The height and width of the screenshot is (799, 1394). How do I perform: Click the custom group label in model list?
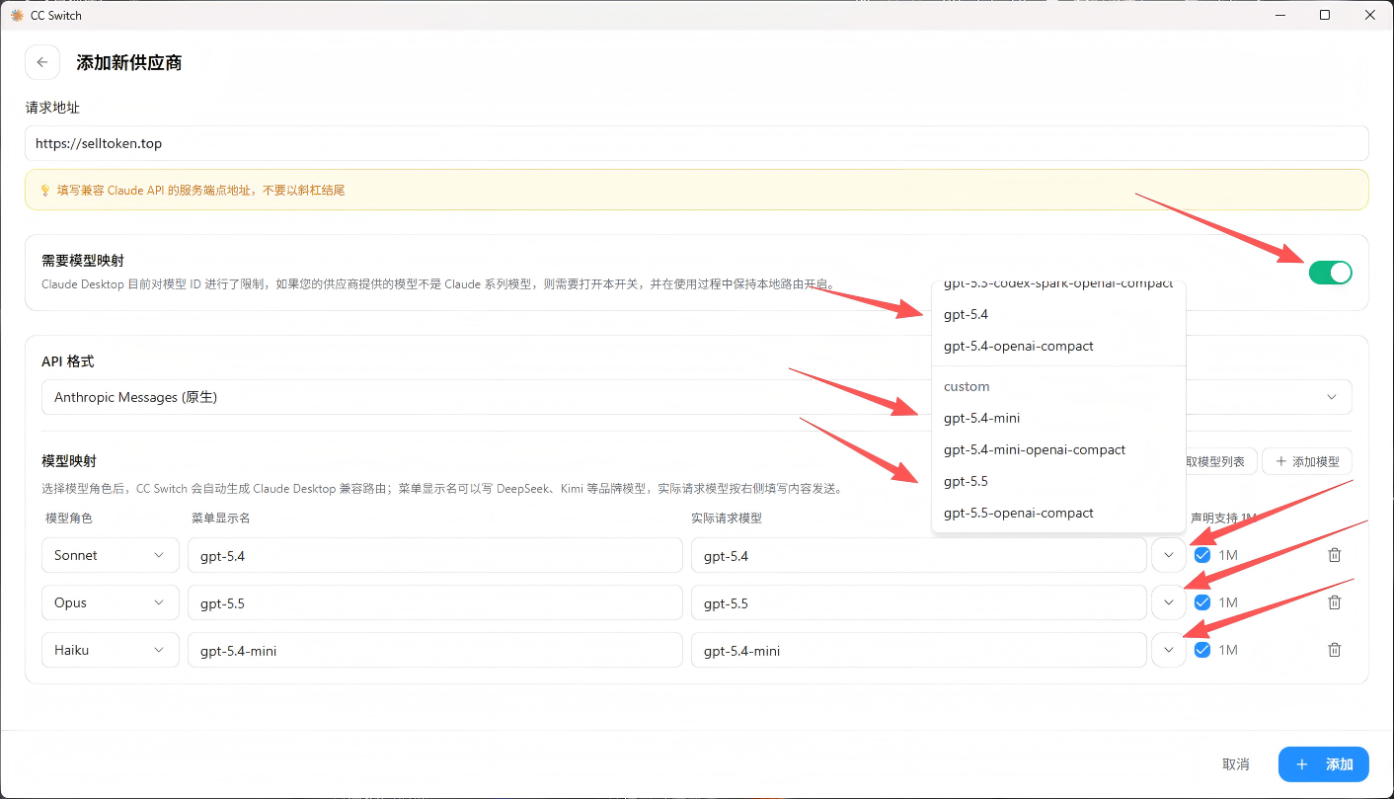coord(967,386)
